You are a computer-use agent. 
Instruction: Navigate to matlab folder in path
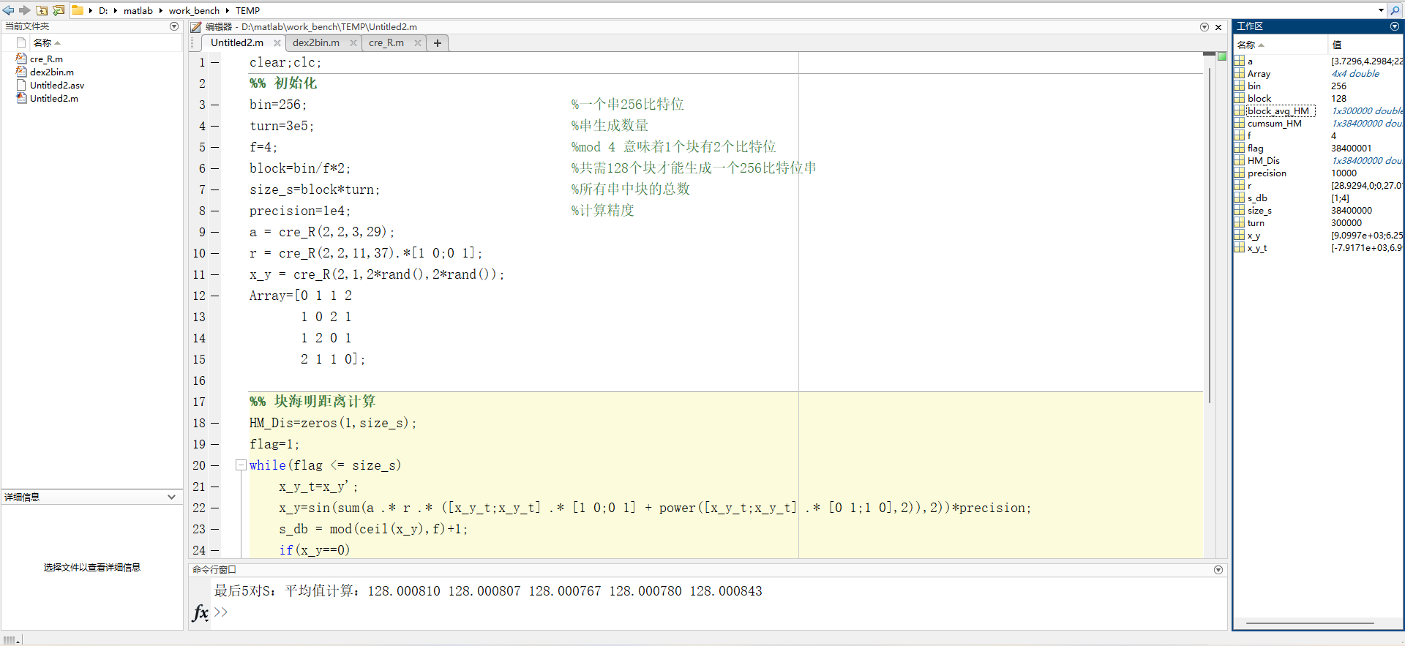138,10
